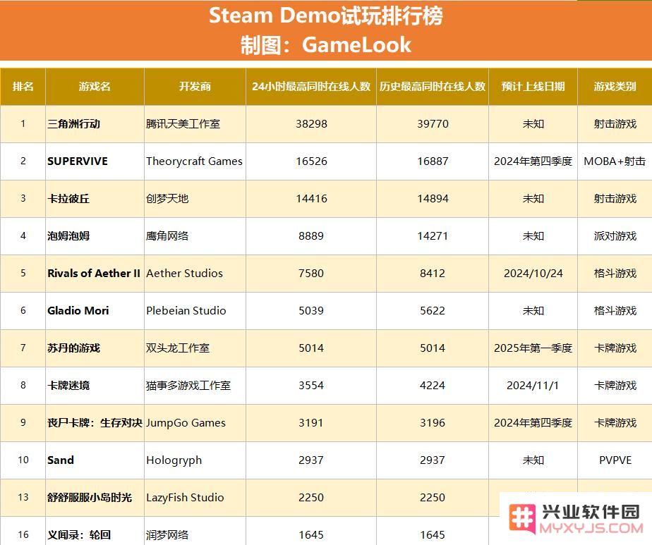Click rank number 16
This screenshot has width=652, height=545.
[23, 535]
